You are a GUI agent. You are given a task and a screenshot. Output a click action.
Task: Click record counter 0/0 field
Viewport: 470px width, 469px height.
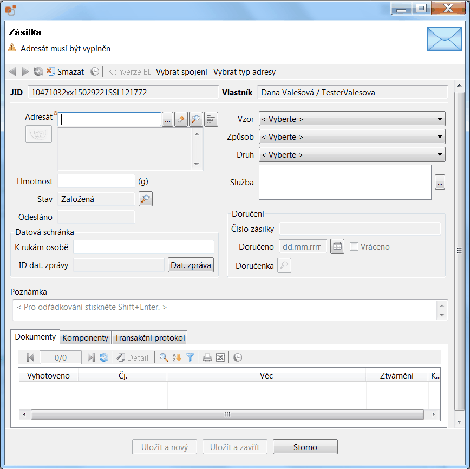(61, 357)
